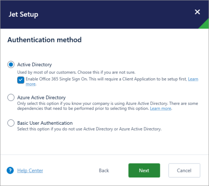The image size is (209, 186).
Task: Select the Azure Active Directory radio button
Action: [x=11, y=97]
